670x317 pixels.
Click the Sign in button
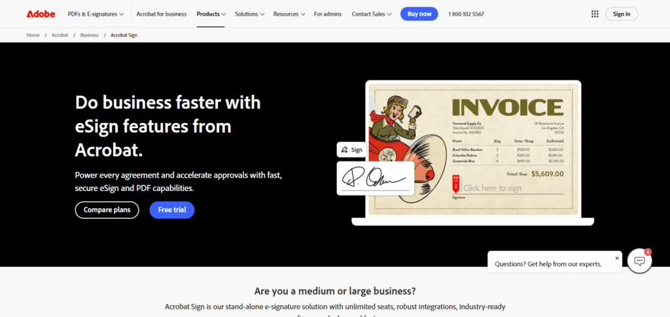[622, 14]
